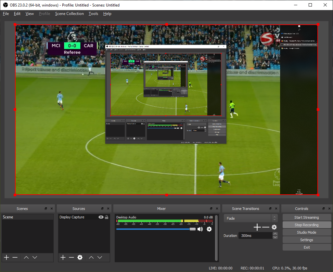Click top-center red resize handle in preview
The width and height of the screenshot is (333, 272).
pyautogui.click(x=167, y=25)
